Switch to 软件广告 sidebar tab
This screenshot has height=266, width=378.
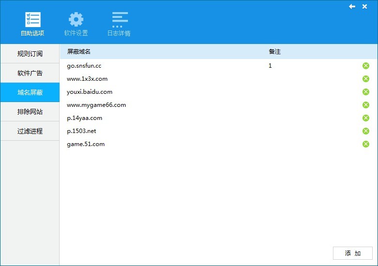coord(30,73)
